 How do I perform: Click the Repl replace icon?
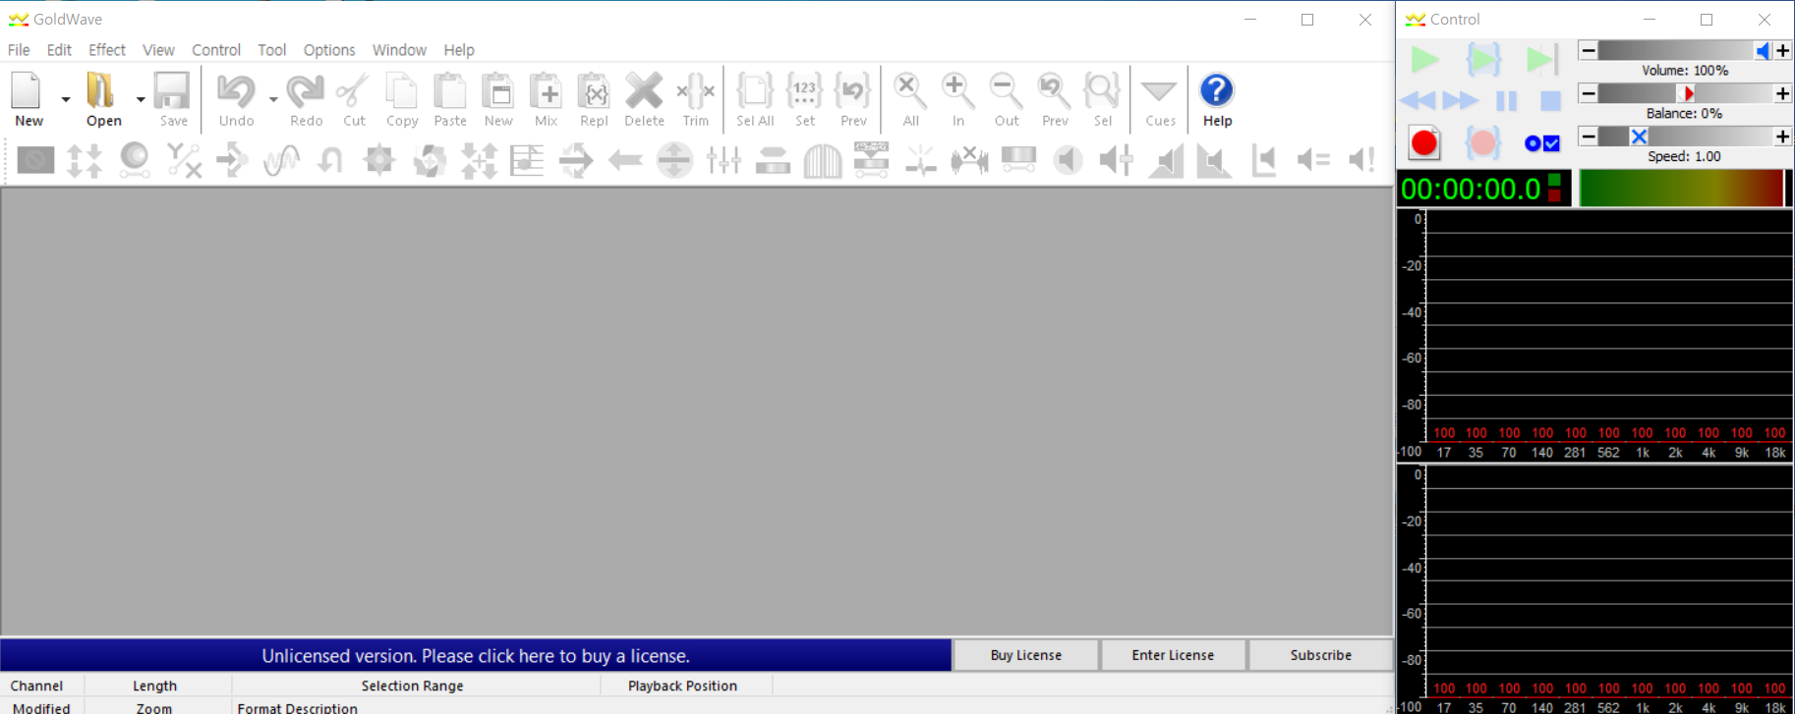594,98
